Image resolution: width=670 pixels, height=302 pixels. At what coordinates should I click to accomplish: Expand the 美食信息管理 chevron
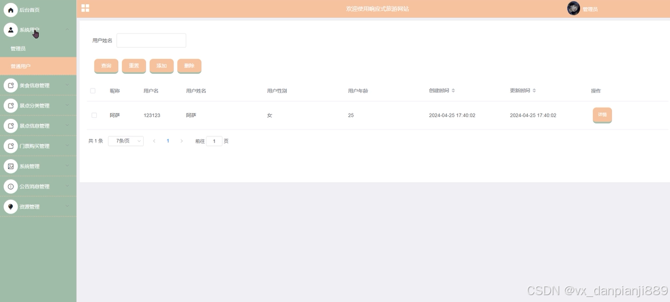67,85
